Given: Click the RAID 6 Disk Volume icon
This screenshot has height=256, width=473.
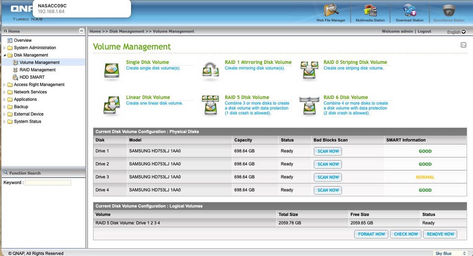Looking at the screenshot, I should [x=309, y=105].
